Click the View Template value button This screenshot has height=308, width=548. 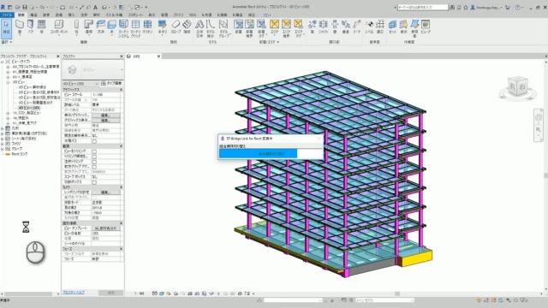[x=106, y=228]
